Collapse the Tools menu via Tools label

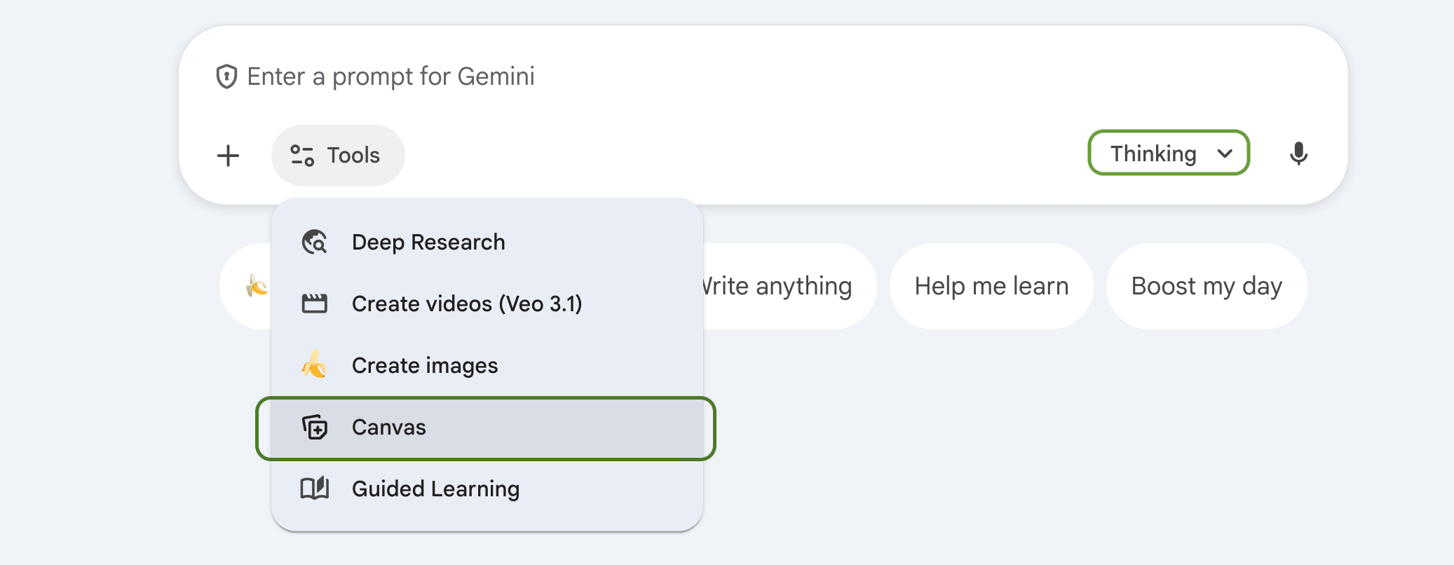353,156
